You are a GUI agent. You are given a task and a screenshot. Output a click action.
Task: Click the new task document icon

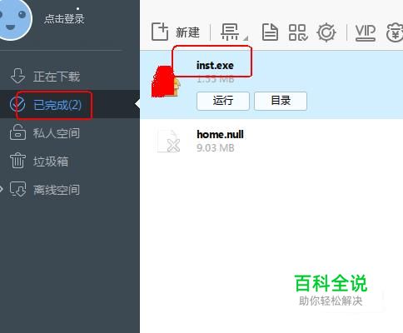pos(160,32)
